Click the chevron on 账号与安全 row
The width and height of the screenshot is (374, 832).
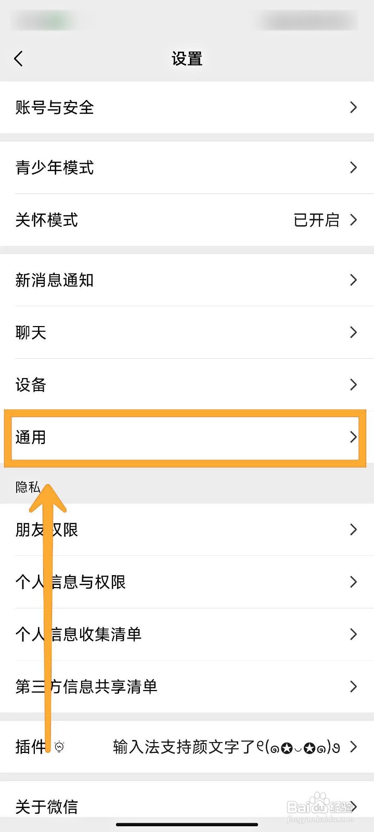coord(354,108)
